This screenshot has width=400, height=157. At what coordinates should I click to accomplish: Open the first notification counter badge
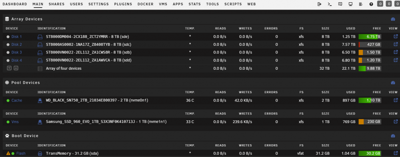click(x=380, y=4)
